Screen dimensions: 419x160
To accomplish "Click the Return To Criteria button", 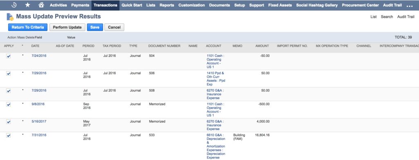I will coord(28,27).
